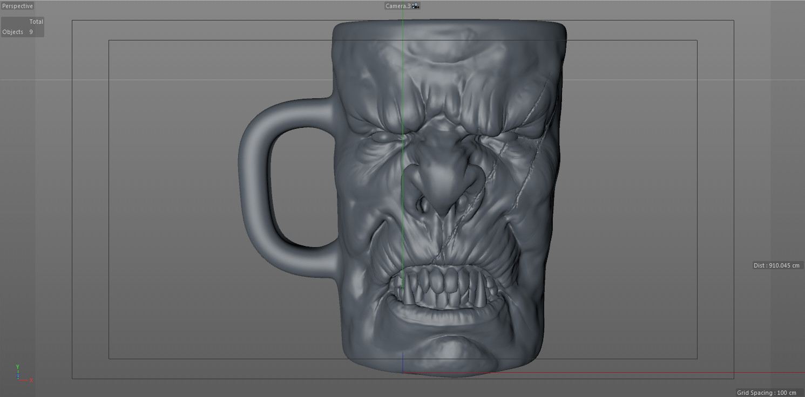Click the Total Objects counter HUD
This screenshot has width=805, height=397.
[23, 26]
